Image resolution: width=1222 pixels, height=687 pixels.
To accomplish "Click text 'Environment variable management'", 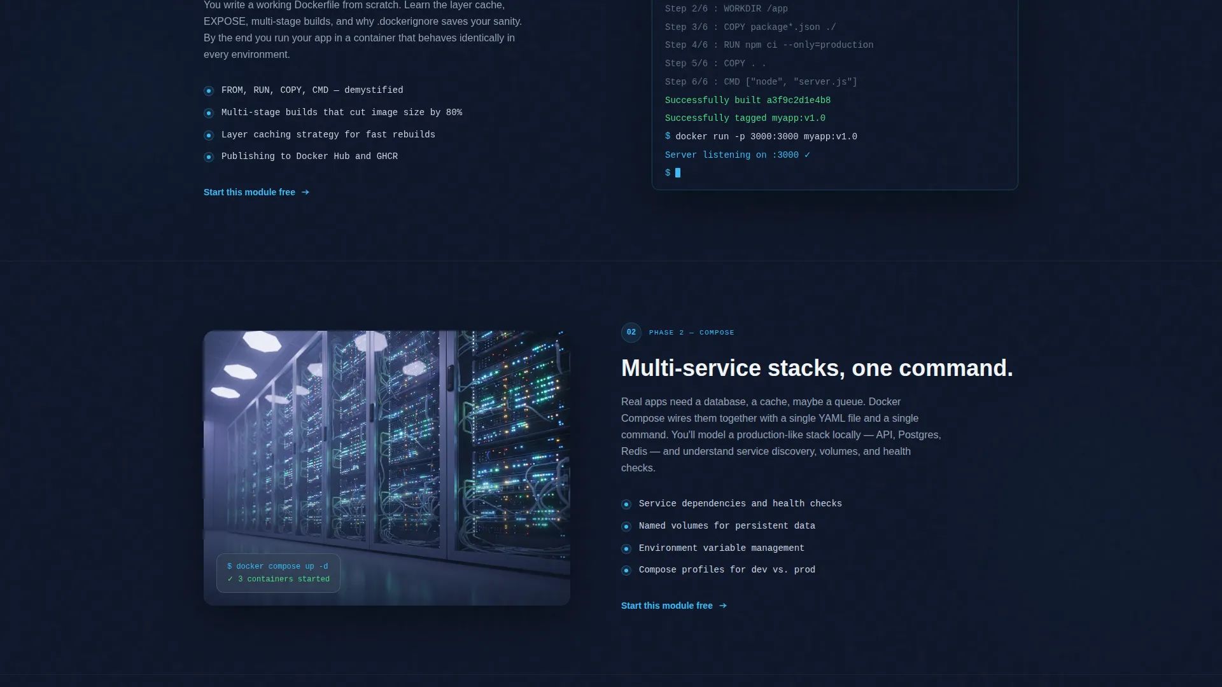I will point(722,548).
